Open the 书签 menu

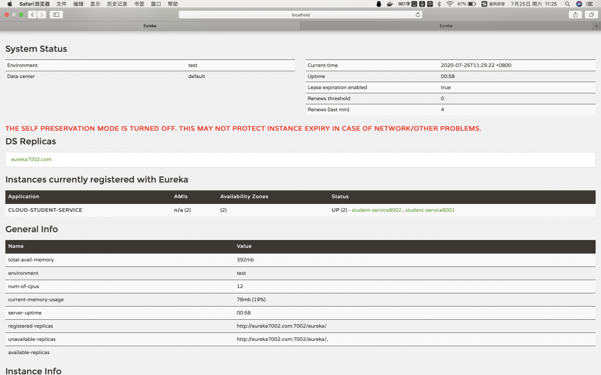pos(139,4)
